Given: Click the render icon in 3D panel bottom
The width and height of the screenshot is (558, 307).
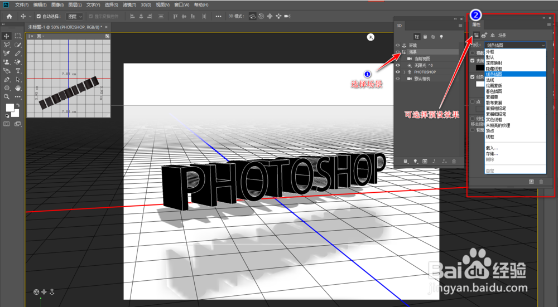Looking at the screenshot, I should [425, 162].
